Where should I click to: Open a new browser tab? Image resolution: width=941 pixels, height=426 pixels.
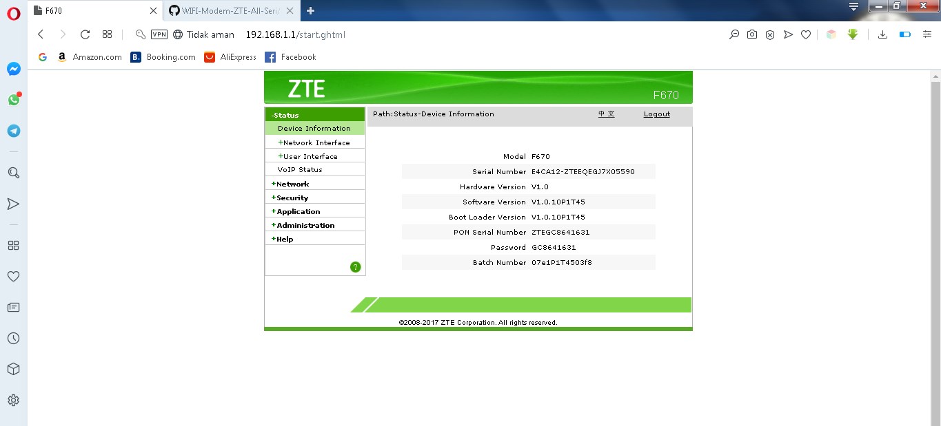point(311,10)
